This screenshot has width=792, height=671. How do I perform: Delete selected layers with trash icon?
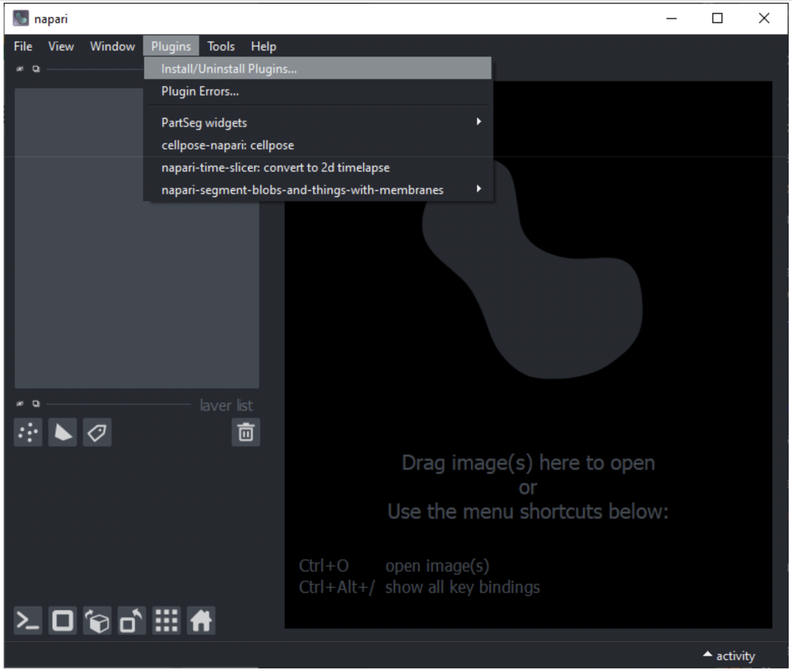pos(246,432)
